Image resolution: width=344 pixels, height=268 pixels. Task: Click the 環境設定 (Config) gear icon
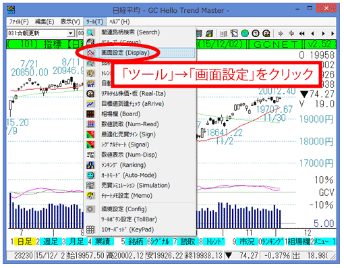point(90,209)
